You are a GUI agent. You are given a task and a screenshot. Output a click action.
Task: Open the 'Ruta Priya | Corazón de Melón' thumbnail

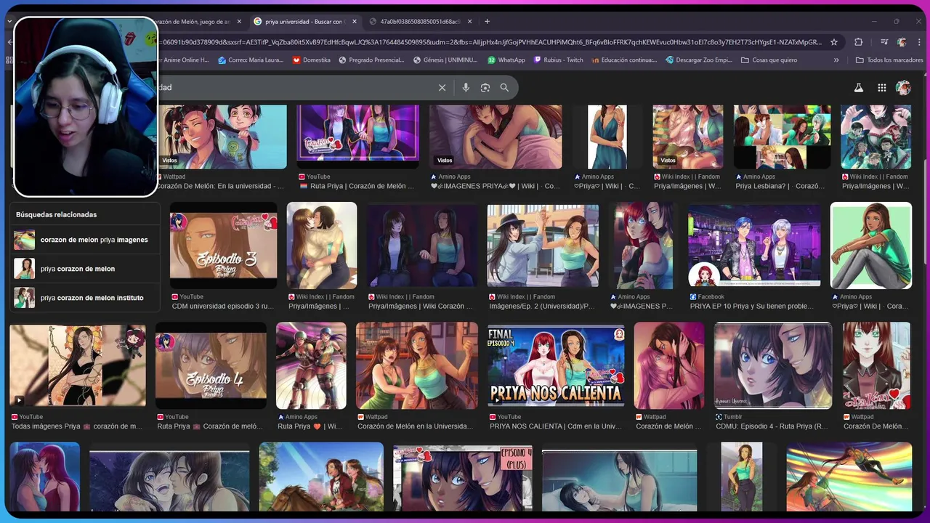358,137
